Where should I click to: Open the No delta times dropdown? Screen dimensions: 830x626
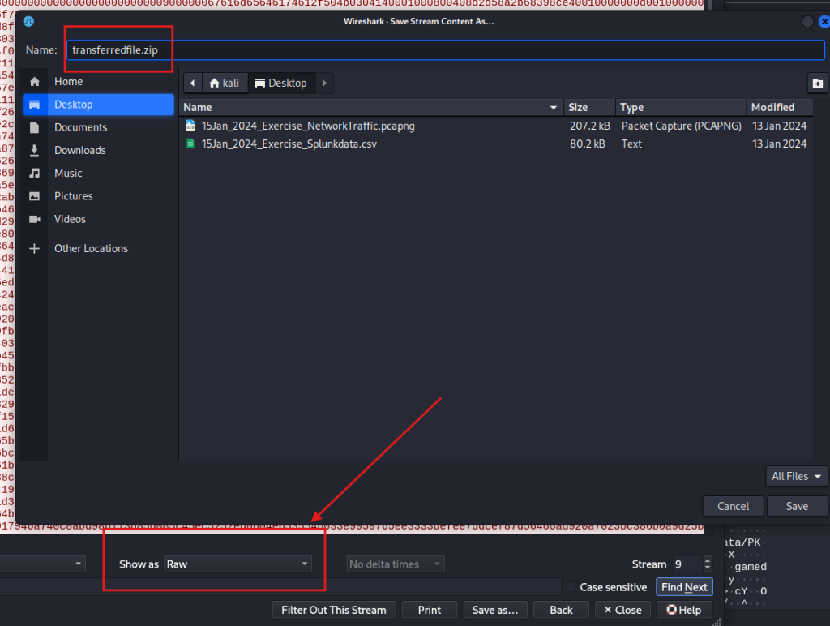coord(396,564)
